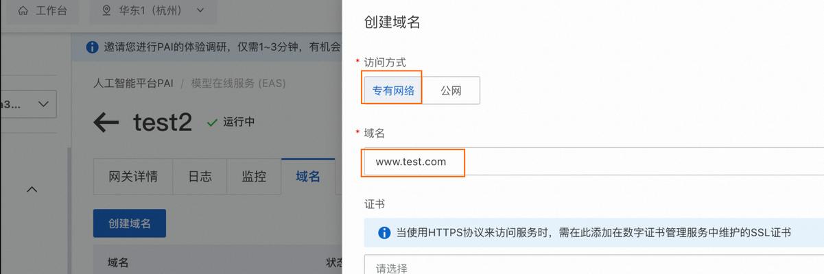Open 人工智能平台PAI breadcrumb link
Image resolution: width=824 pixels, height=274 pixels.
(x=133, y=84)
